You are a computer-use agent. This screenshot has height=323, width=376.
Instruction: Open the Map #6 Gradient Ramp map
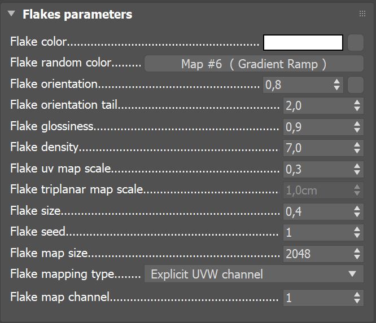click(x=253, y=64)
